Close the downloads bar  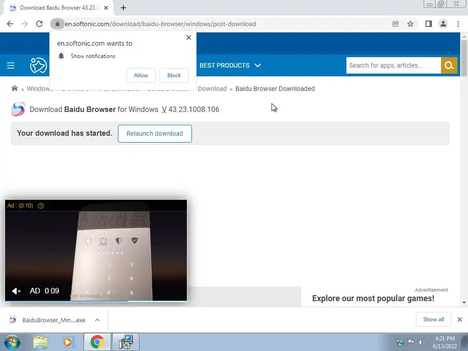(460, 319)
